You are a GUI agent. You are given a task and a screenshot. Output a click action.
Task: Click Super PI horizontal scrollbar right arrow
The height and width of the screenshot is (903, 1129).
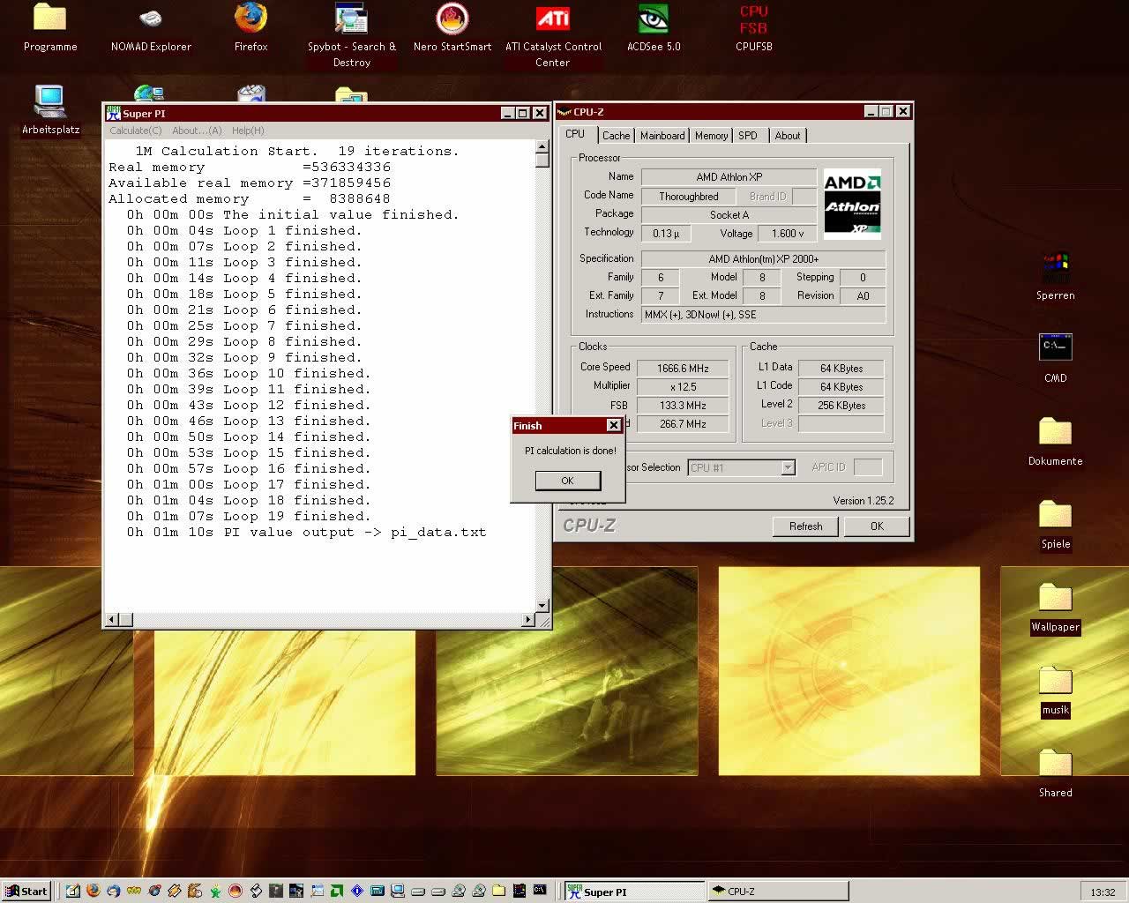[x=528, y=620]
